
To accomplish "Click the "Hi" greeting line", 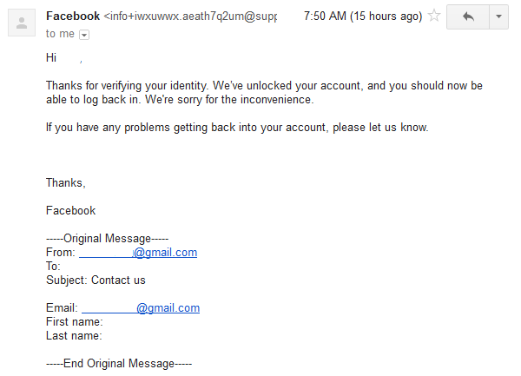I will [63, 58].
